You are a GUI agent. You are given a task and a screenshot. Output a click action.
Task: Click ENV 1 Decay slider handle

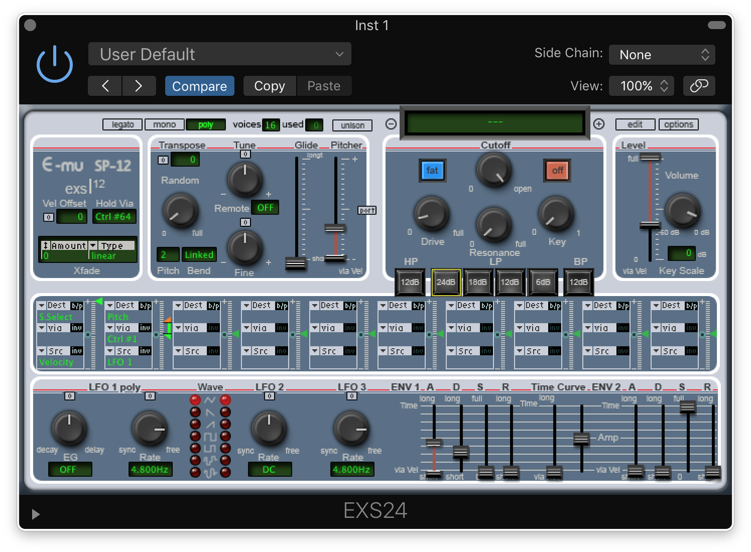click(x=460, y=452)
